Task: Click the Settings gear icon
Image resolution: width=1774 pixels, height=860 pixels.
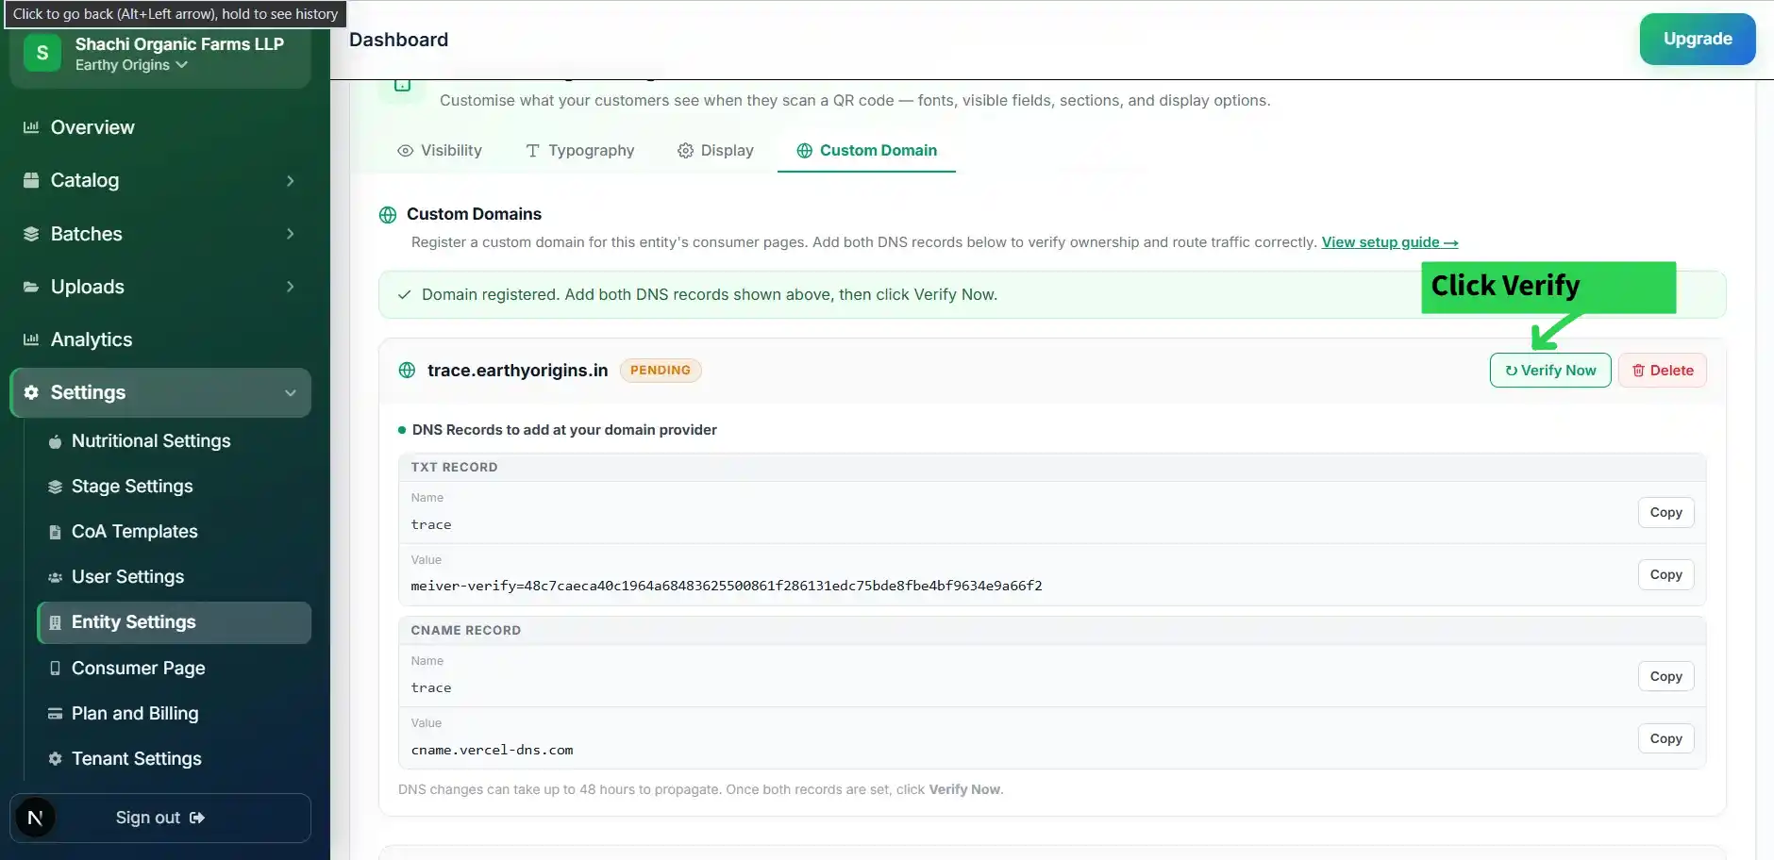Action: 31,392
